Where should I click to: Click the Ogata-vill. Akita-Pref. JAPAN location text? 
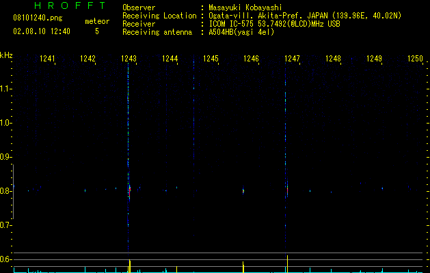305,16
